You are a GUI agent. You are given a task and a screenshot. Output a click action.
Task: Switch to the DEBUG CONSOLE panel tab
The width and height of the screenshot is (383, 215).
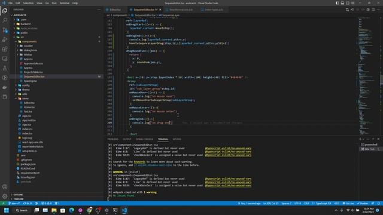(x=144, y=139)
